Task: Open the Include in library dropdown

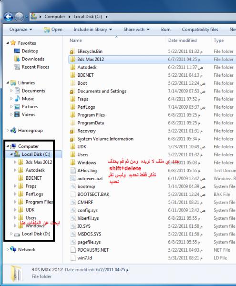Action: pos(92,30)
